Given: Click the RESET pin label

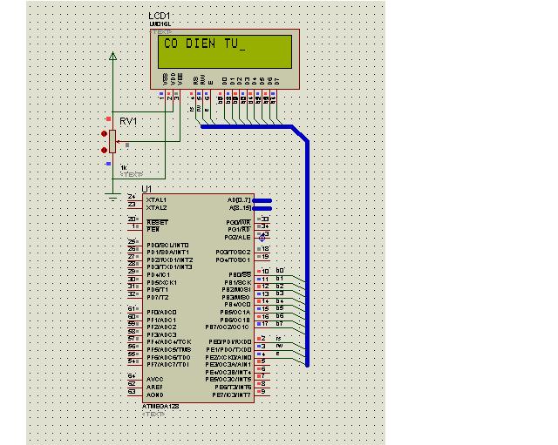Looking at the screenshot, I should [x=157, y=223].
